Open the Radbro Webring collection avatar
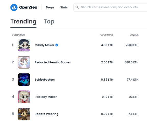 coord(24,114)
